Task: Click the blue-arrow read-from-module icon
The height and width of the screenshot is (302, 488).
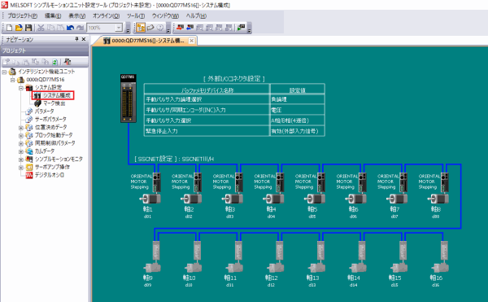Action: click(x=190, y=28)
